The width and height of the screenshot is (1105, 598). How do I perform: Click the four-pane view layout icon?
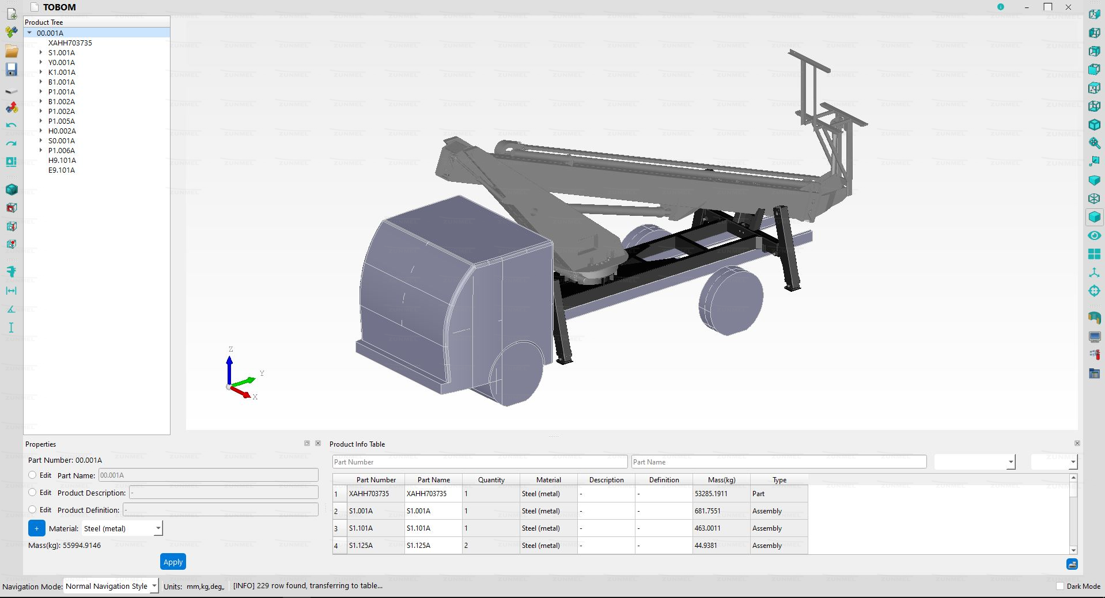point(1094,254)
